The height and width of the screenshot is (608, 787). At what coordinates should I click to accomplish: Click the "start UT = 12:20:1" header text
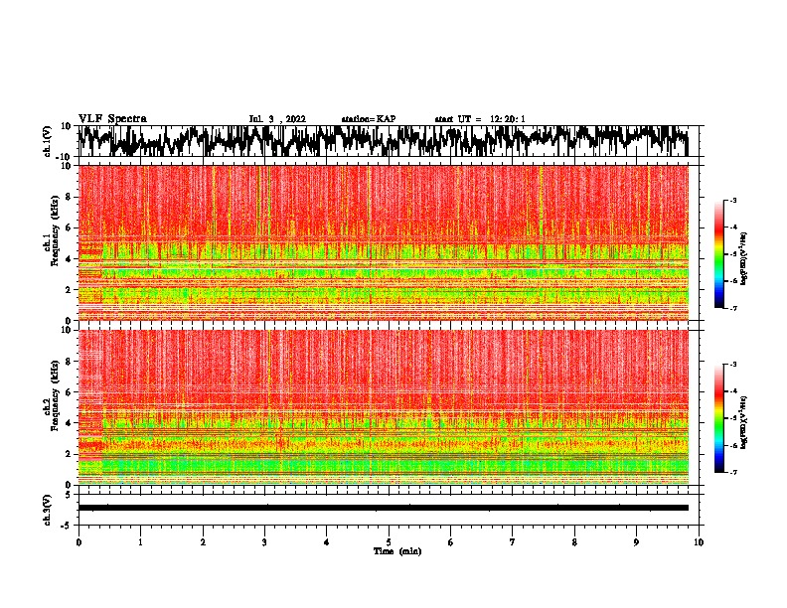[x=480, y=119]
